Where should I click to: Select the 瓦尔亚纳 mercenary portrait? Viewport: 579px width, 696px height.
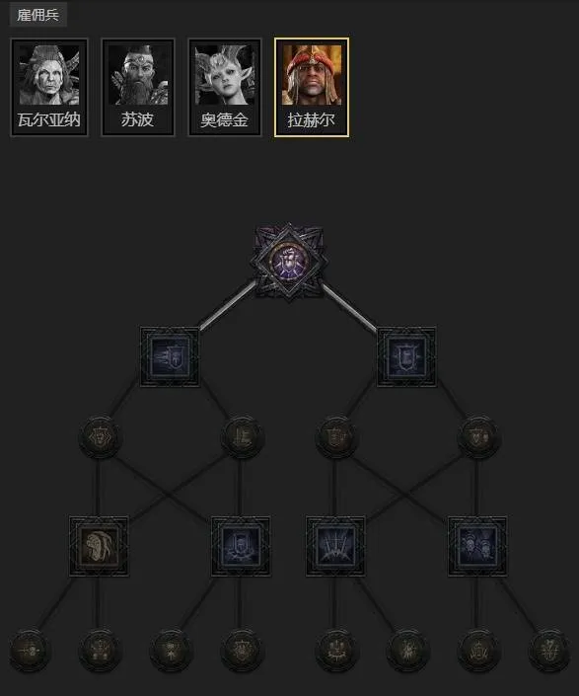(49, 87)
